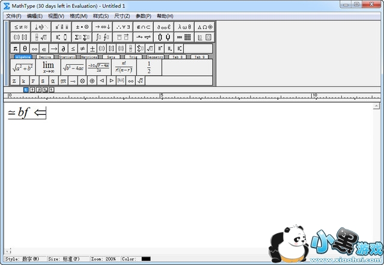Image resolution: width=384 pixels, height=265 pixels.
Task: Open the set theory symbols palette (∉∩⊂)
Action: point(143,27)
